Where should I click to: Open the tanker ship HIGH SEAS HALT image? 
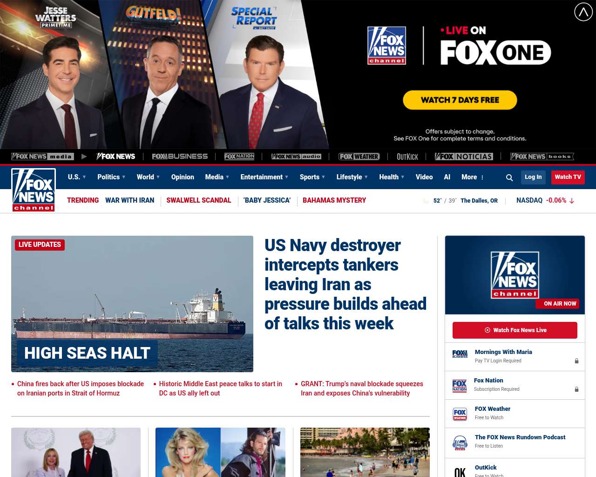click(132, 304)
